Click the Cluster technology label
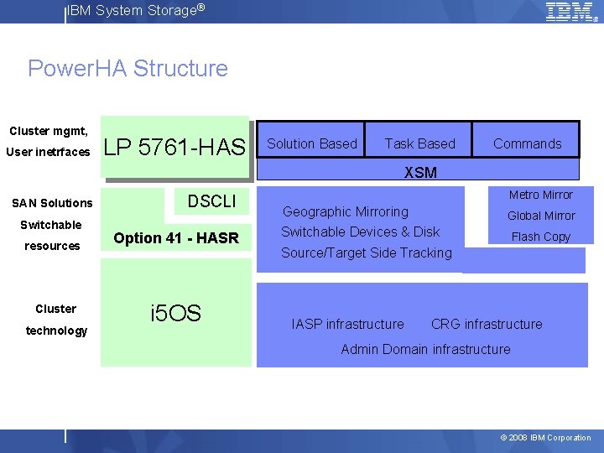The height and width of the screenshot is (453, 604). (56, 320)
